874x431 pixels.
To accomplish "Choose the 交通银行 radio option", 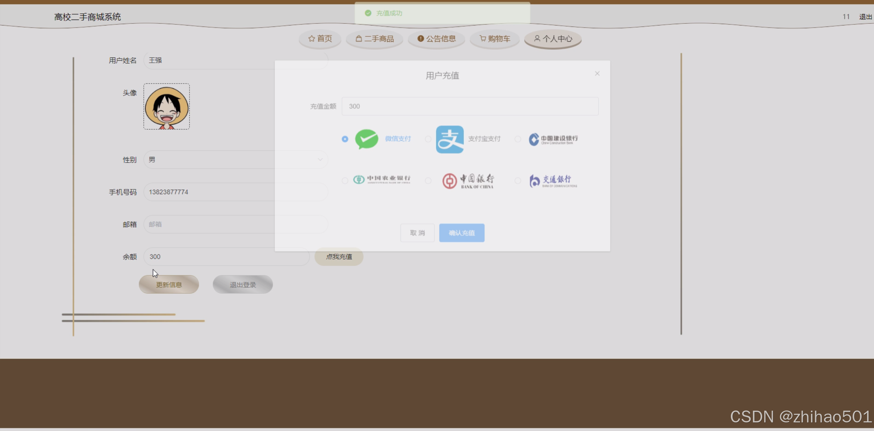I will coord(518,180).
